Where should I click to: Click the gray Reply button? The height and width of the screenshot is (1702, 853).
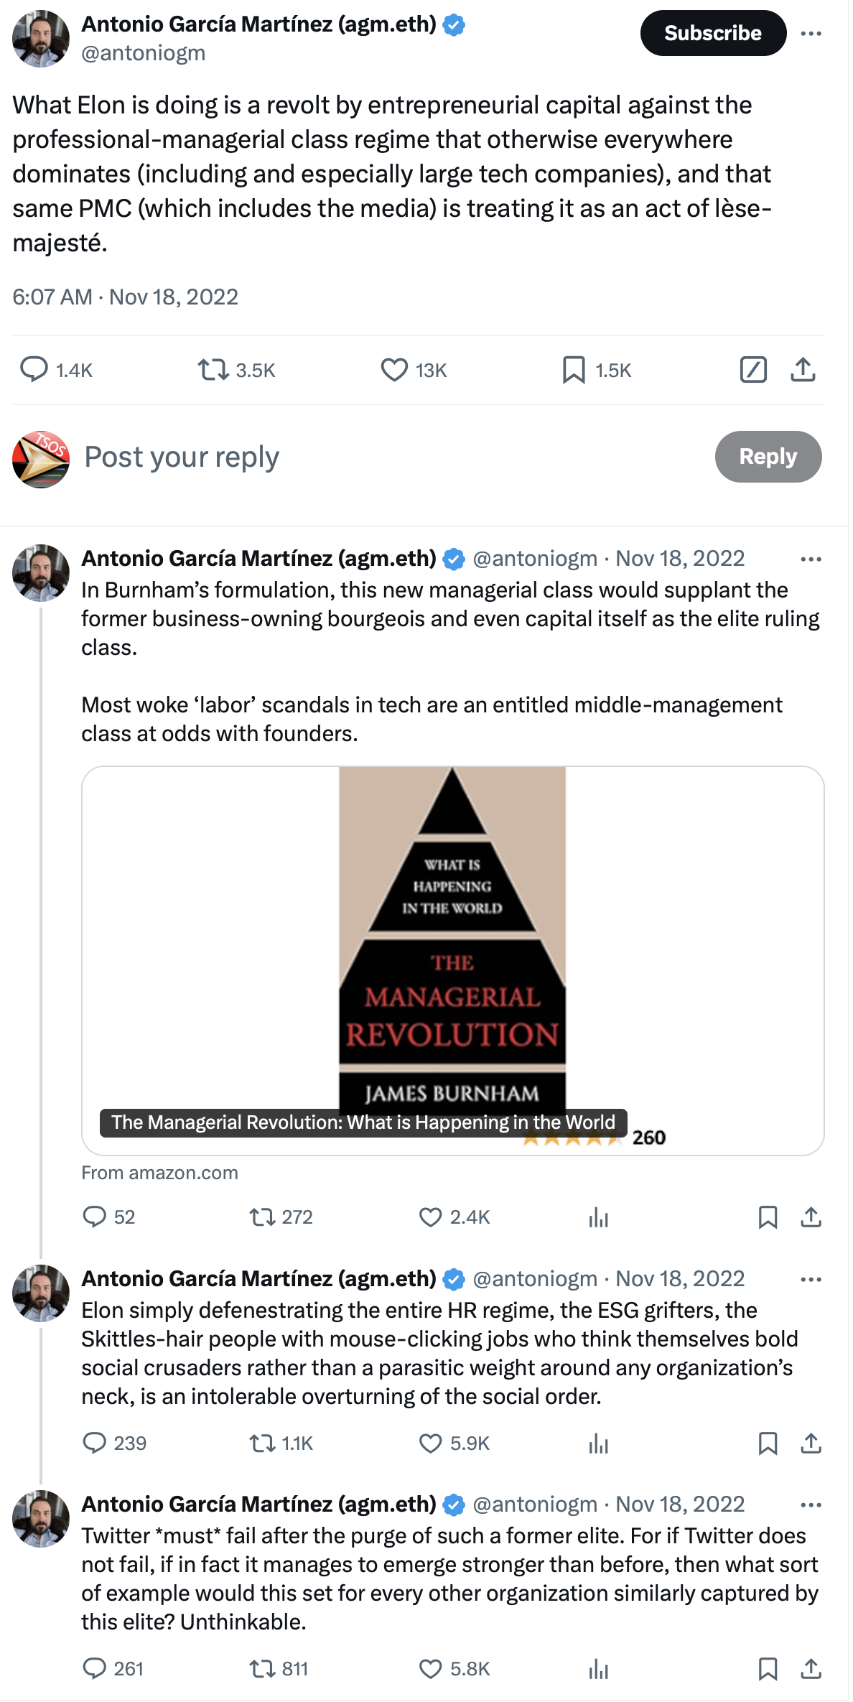(768, 457)
